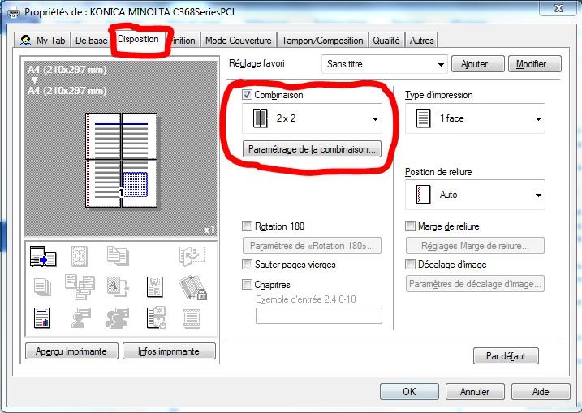Click Réglages Marge de reliure button
This screenshot has height=413, width=582.
(x=475, y=246)
